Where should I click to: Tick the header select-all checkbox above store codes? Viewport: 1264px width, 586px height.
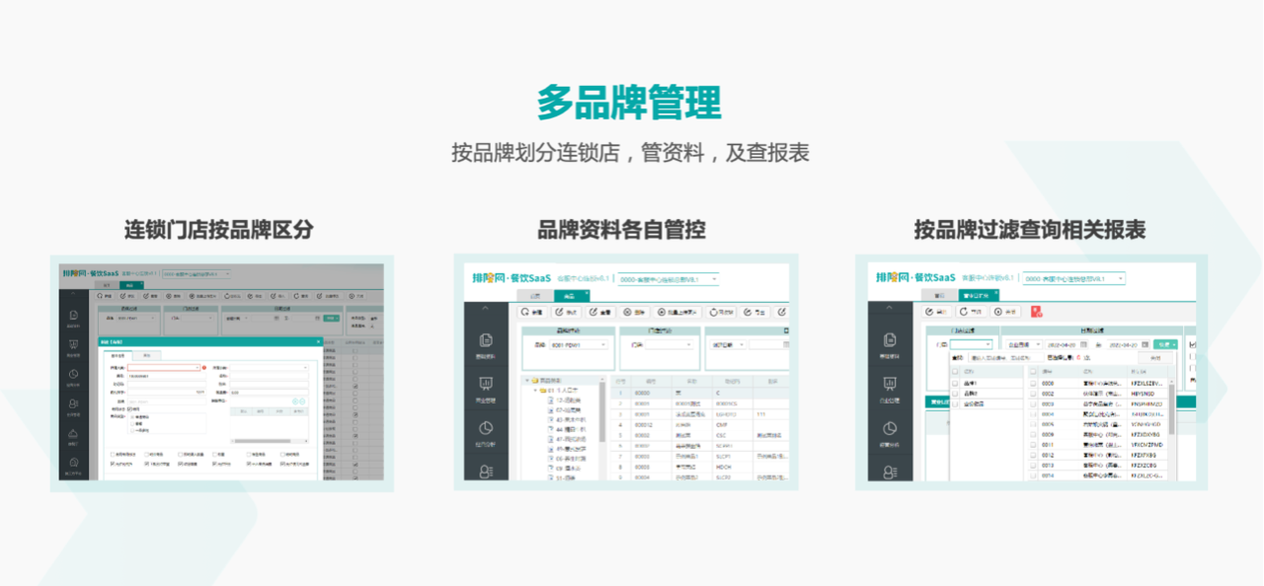pos(1033,372)
